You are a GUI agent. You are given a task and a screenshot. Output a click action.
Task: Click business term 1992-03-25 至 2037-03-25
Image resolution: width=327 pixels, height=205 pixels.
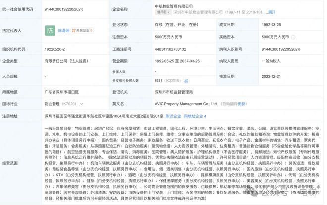pyautogui.click(x=177, y=61)
